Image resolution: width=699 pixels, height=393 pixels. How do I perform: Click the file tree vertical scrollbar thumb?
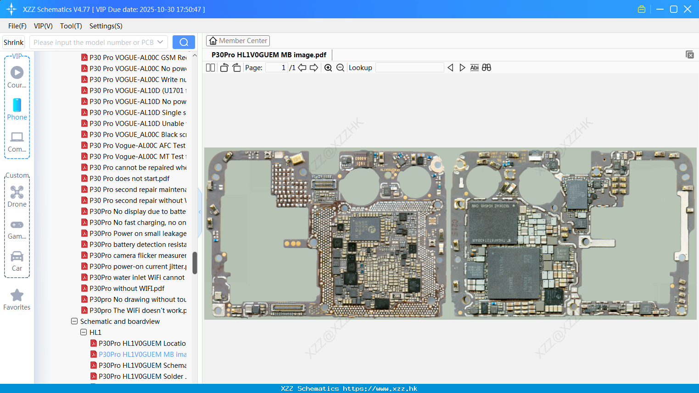195,263
